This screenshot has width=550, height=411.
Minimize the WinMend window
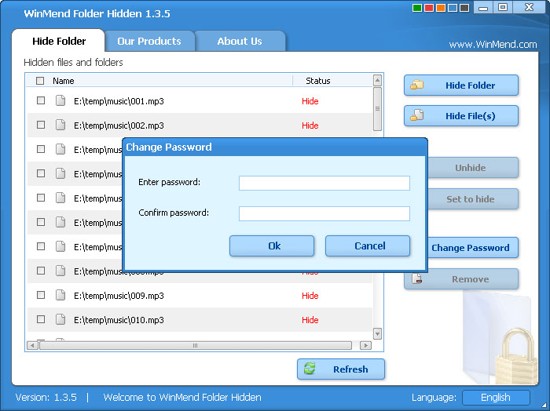[x=483, y=7]
